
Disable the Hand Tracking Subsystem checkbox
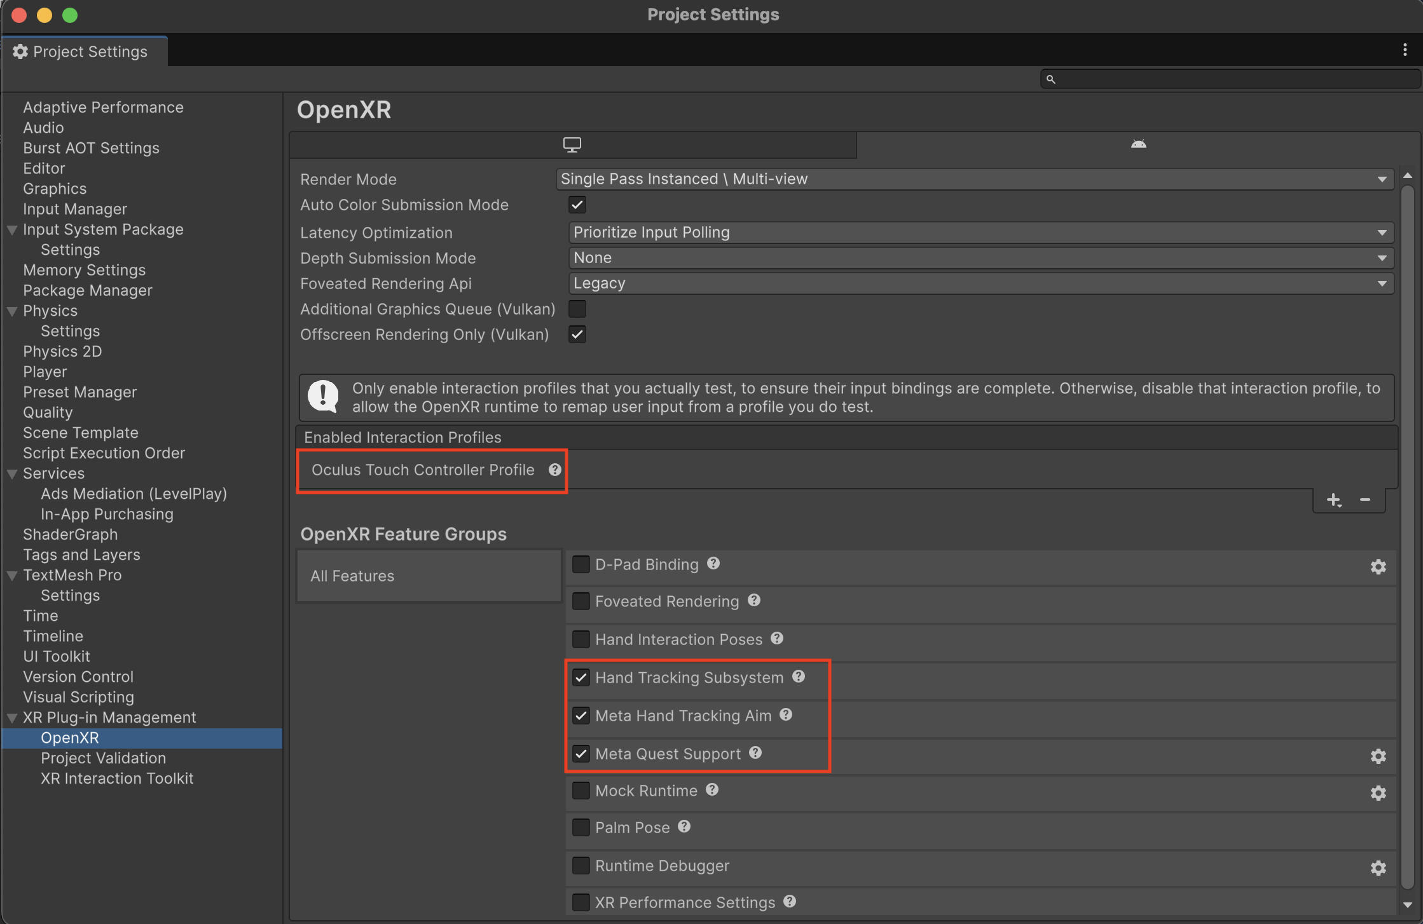[581, 677]
